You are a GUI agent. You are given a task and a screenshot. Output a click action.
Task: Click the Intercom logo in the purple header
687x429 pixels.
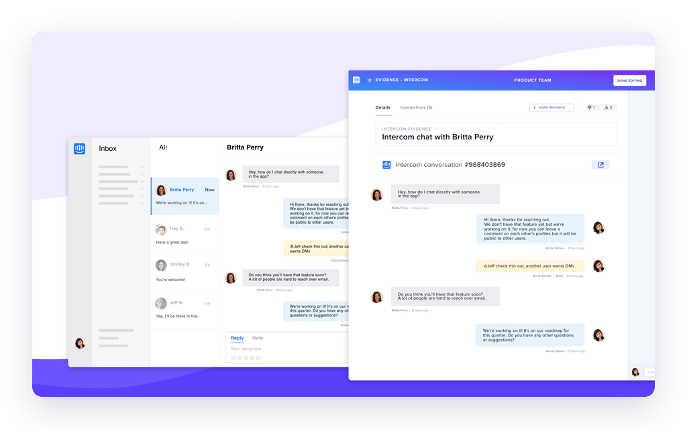(356, 80)
